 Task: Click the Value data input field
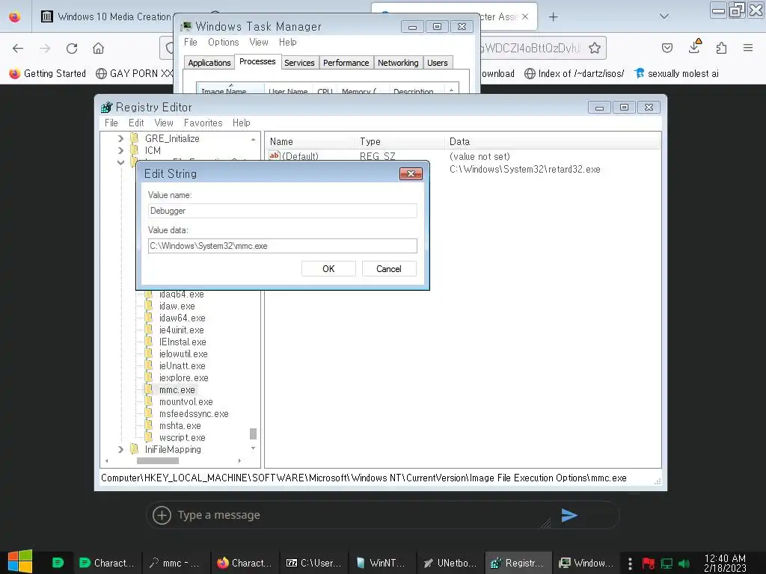(282, 246)
